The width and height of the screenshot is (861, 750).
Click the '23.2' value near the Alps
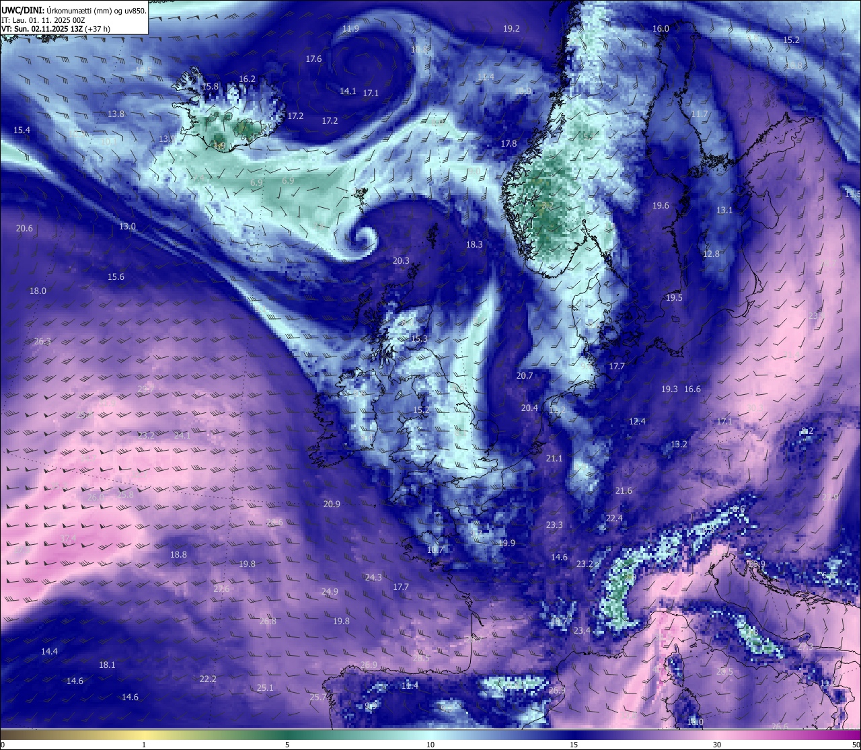585,564
